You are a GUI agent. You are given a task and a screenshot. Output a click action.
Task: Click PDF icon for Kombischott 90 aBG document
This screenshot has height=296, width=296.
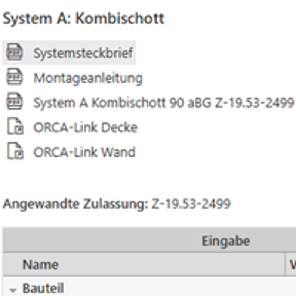(15, 102)
